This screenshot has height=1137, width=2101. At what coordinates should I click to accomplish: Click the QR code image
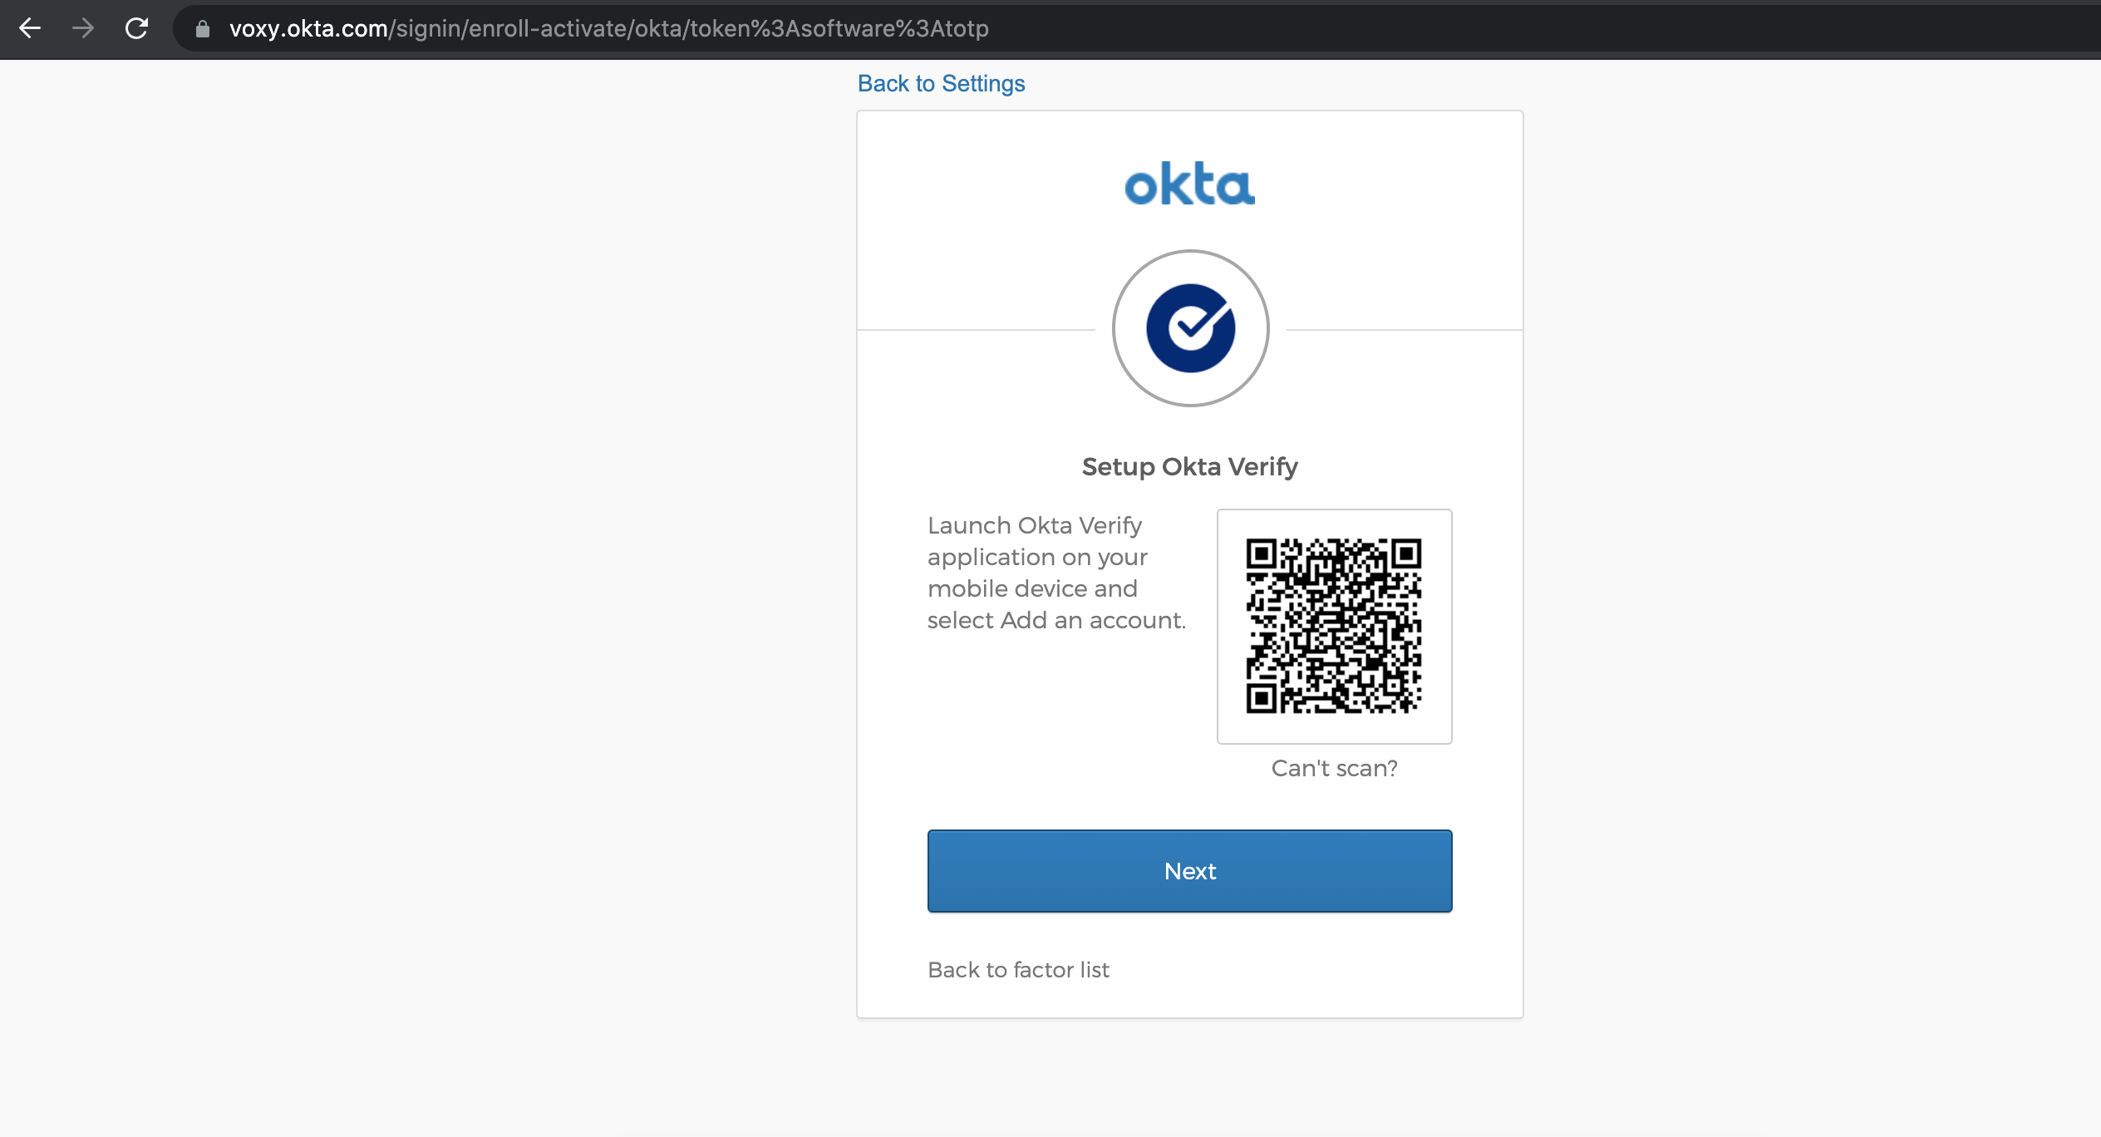point(1334,626)
